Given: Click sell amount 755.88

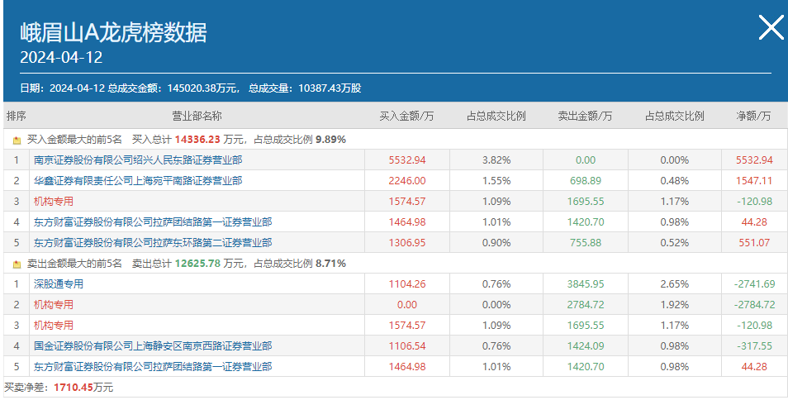Looking at the screenshot, I should point(586,243).
